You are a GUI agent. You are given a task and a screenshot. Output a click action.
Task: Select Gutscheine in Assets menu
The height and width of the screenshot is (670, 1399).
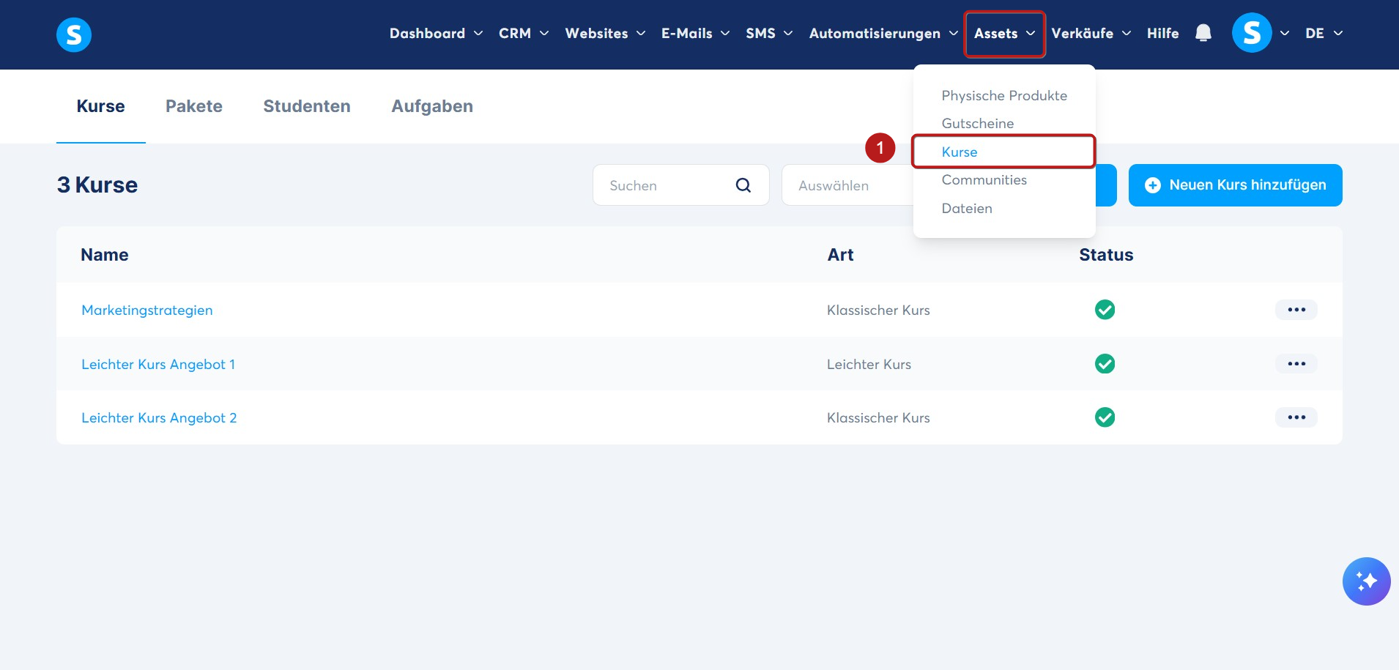[x=978, y=124]
